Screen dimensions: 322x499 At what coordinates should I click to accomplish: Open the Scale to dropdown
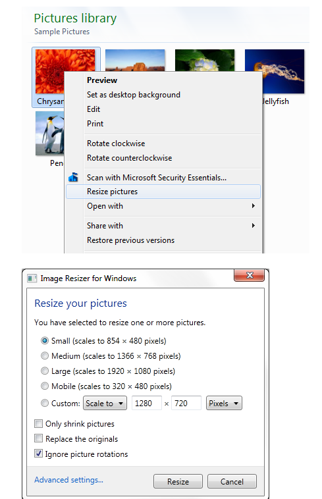coord(105,403)
